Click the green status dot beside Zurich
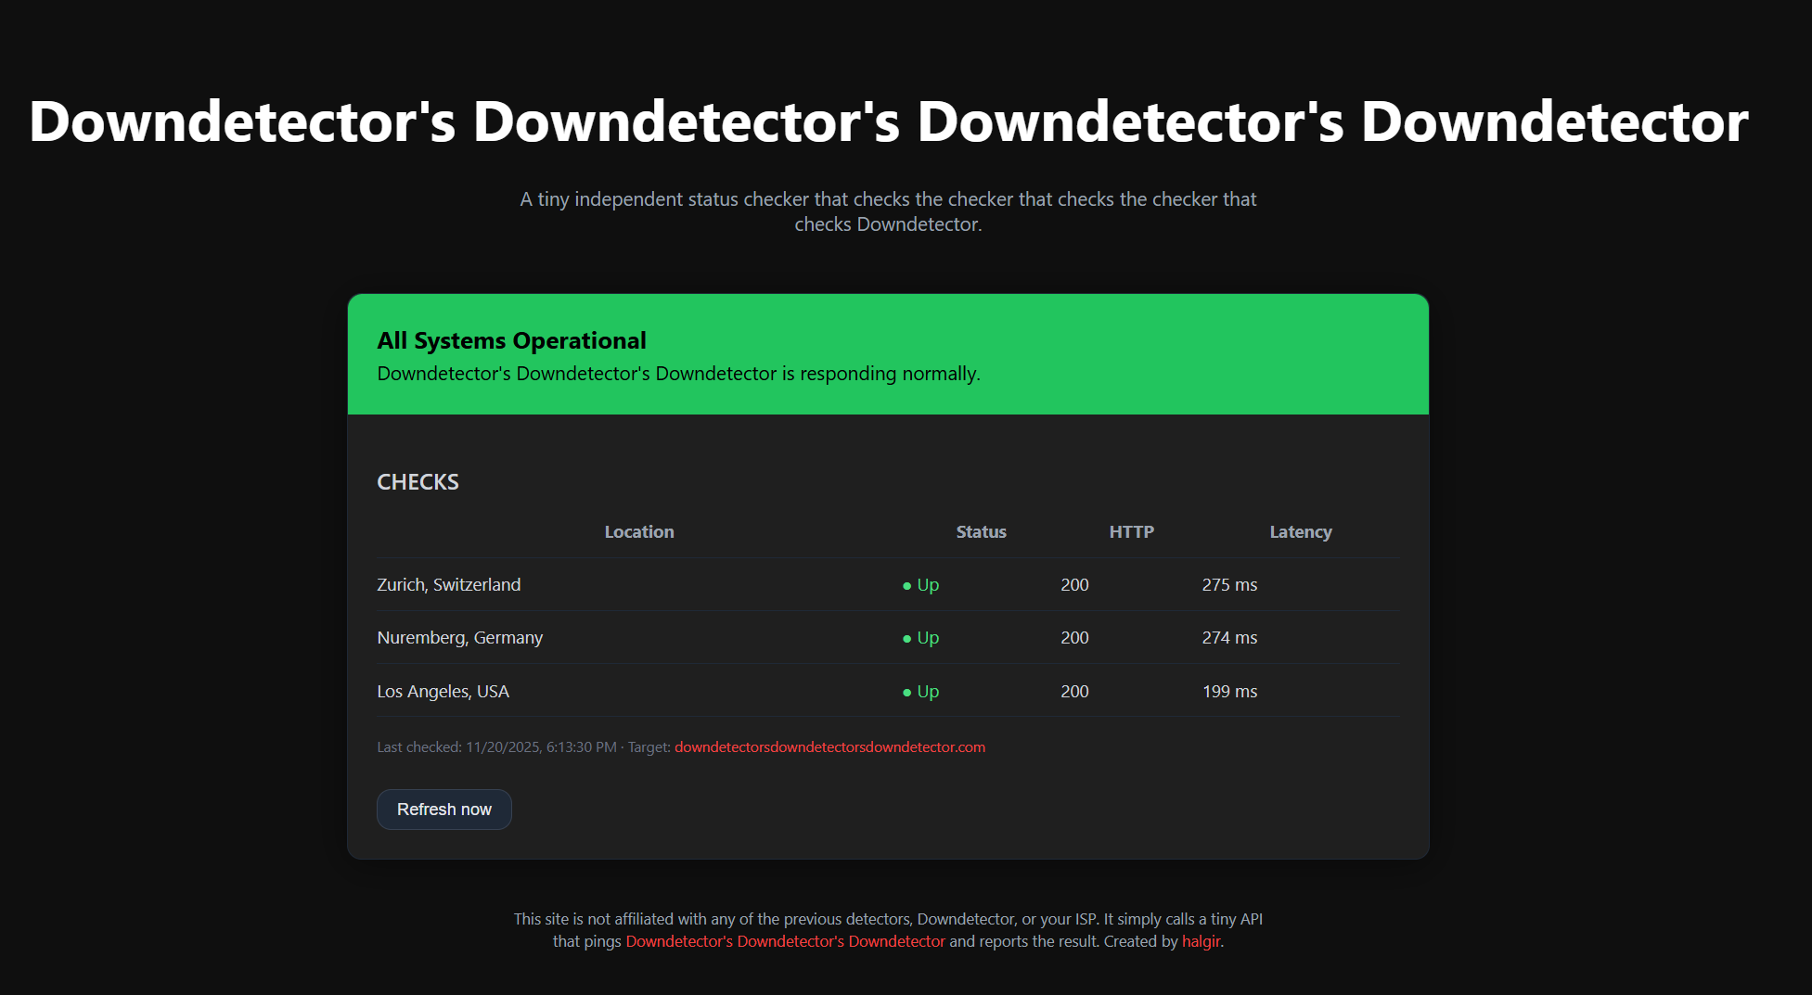The height and width of the screenshot is (995, 1812). 906,585
